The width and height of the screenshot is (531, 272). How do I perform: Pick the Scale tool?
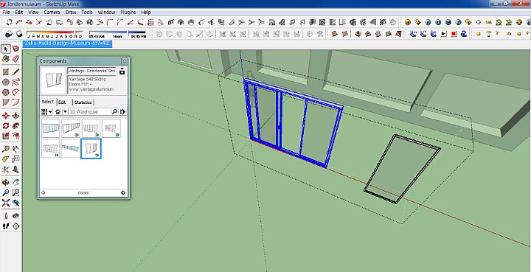[x=6, y=136]
